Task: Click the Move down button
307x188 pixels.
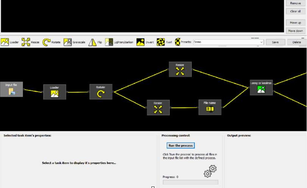Action: [x=295, y=31]
